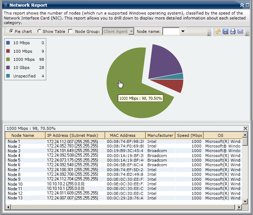Collapse the Network Report panel with double chevron
This screenshot has height=215, width=253.
coord(242,5)
